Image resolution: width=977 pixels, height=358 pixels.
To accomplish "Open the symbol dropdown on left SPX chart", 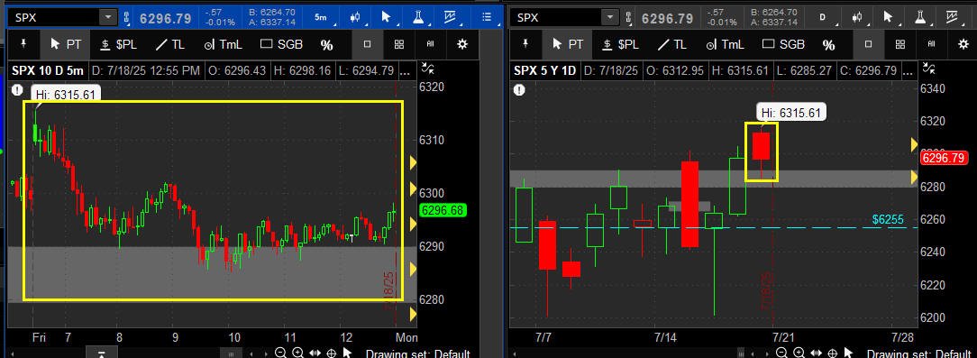I will pos(108,17).
